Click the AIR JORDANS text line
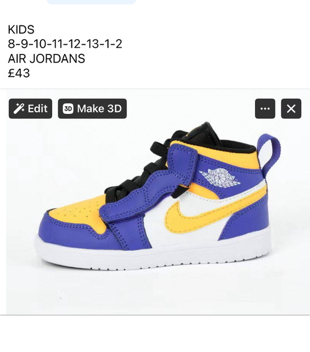Screen dimensions: 310x352 pos(46,59)
